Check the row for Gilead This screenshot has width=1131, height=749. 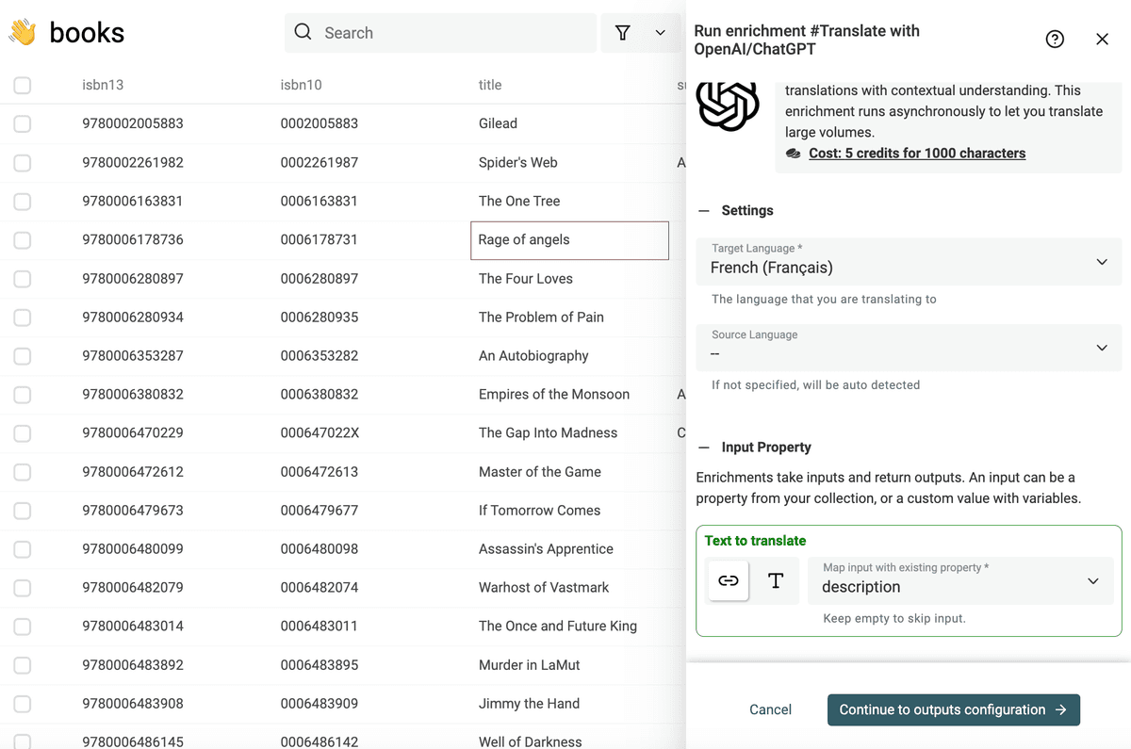[x=23, y=123]
